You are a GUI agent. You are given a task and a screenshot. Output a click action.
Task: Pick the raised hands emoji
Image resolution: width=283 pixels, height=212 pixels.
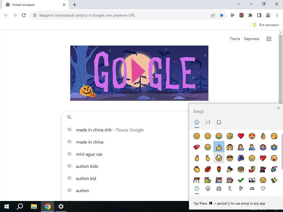230,147
